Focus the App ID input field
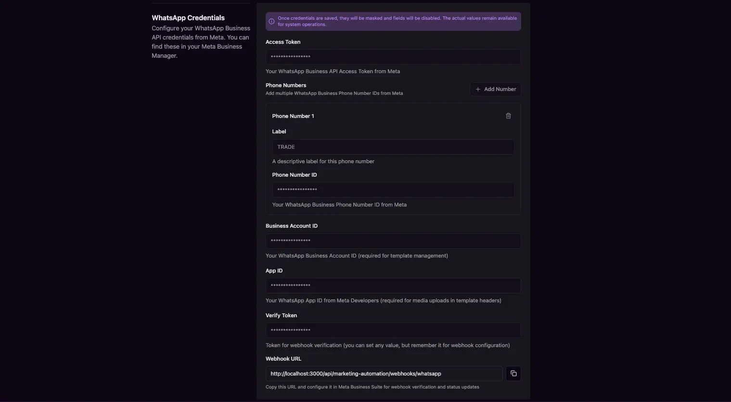 (393, 285)
